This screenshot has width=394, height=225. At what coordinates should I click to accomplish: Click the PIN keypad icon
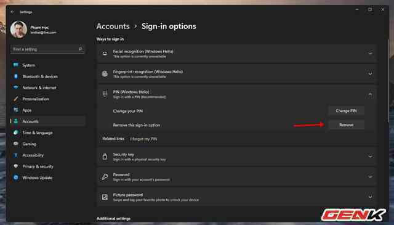pos(105,94)
